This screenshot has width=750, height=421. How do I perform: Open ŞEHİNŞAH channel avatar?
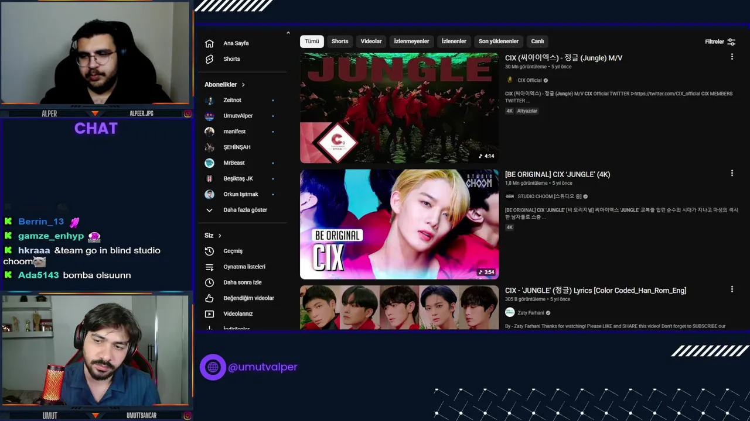(x=209, y=147)
